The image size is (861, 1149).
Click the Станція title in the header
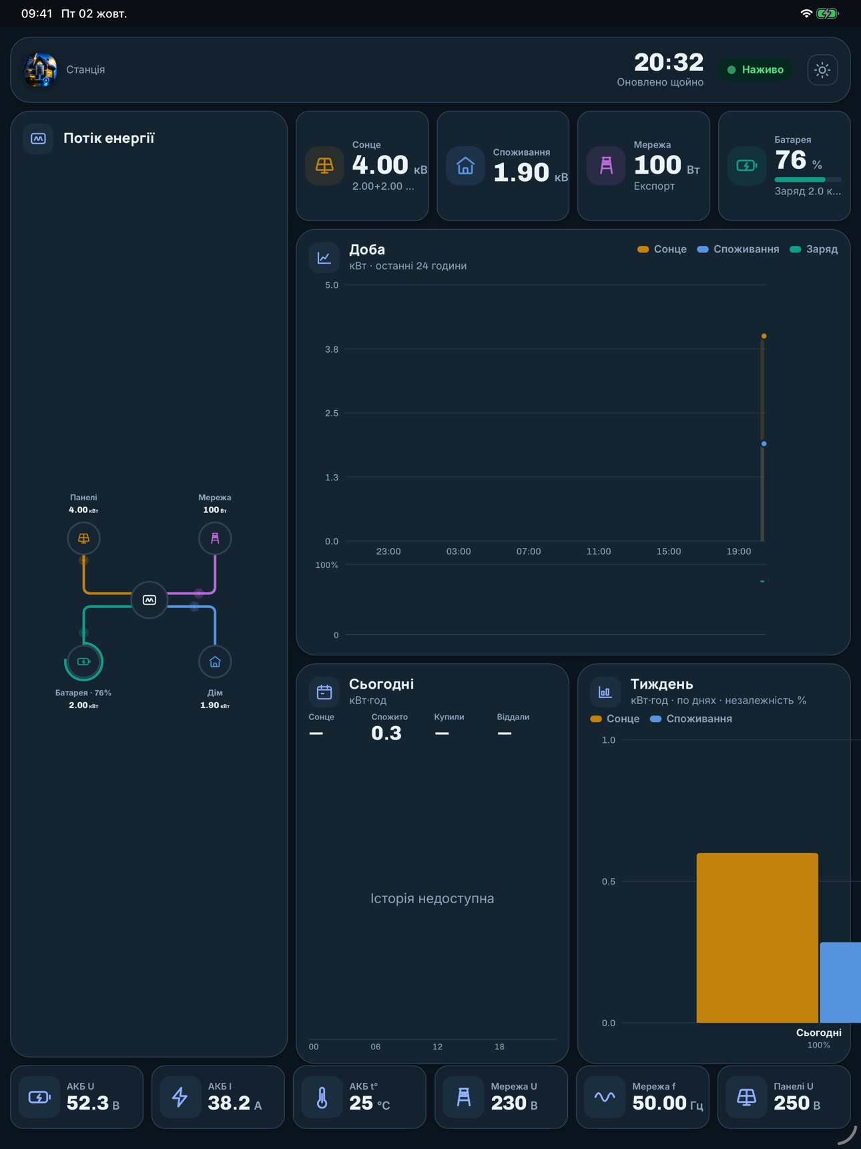(85, 69)
